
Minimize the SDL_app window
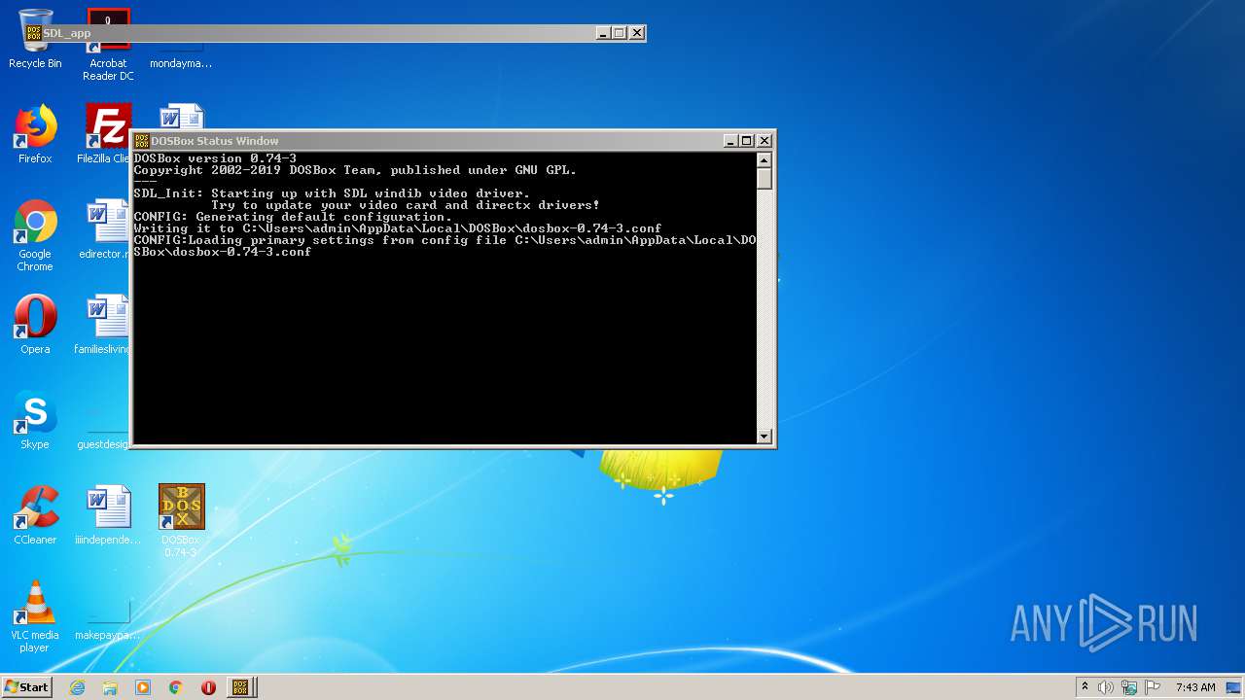603,33
